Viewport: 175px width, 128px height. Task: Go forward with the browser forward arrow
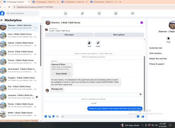click(x=5, y=7)
